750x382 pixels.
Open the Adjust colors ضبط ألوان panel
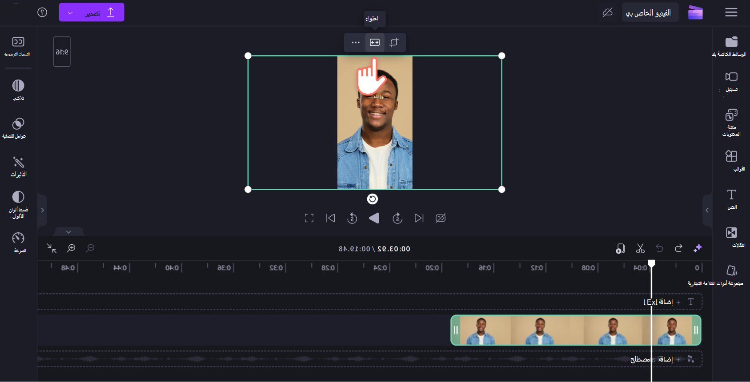pos(18,205)
